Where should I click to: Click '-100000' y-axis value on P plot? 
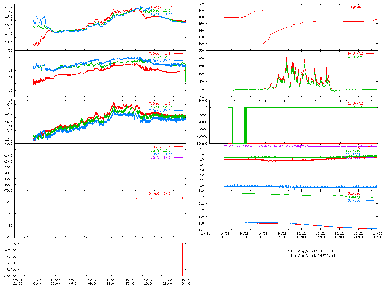10,276
